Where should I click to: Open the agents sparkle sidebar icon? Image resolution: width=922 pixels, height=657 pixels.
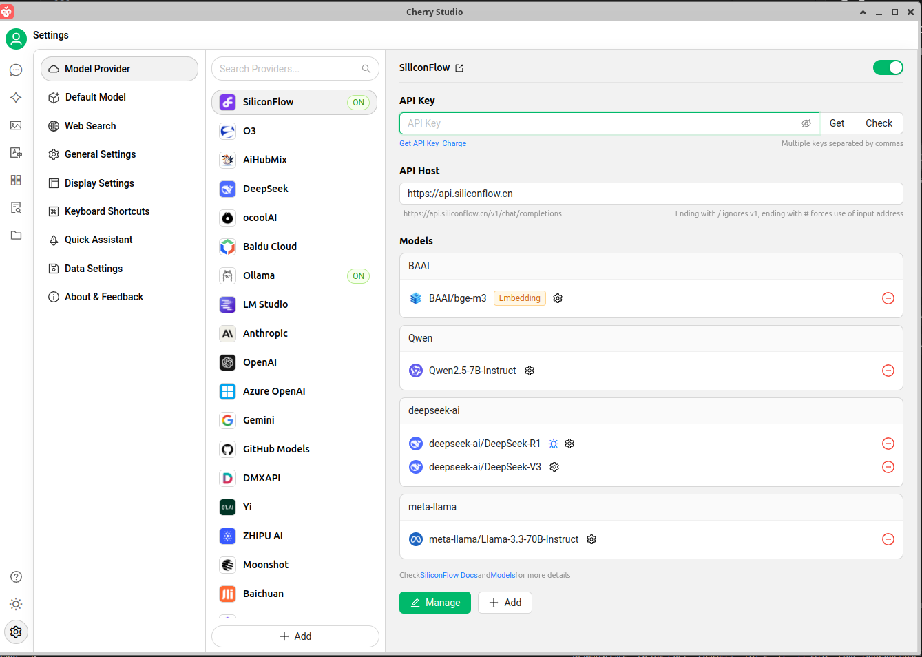(x=16, y=98)
